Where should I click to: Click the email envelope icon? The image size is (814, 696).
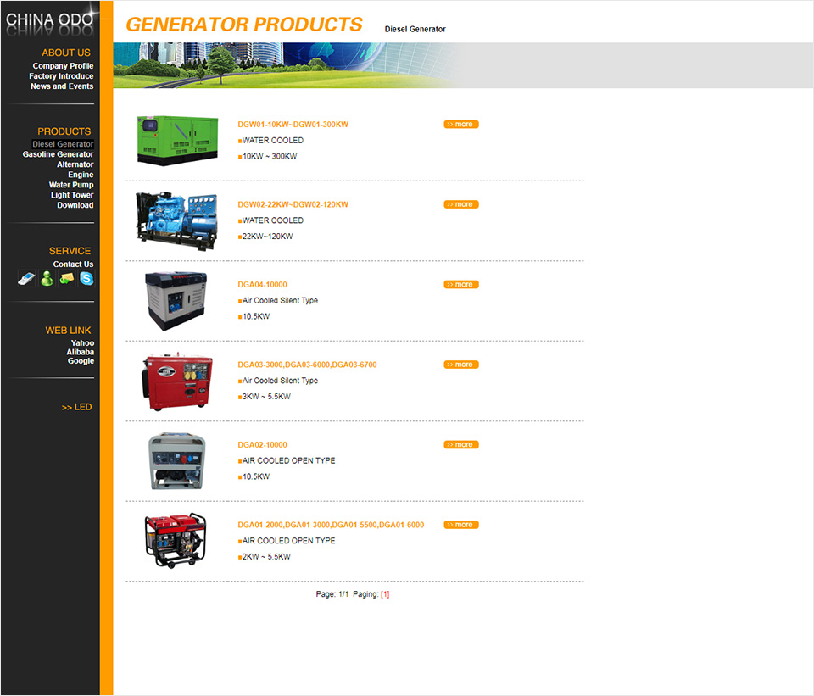[x=66, y=278]
